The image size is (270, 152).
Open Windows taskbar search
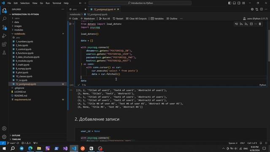[x=13, y=148]
